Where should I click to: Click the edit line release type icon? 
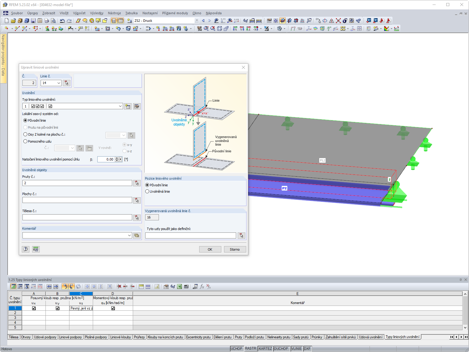point(137,106)
